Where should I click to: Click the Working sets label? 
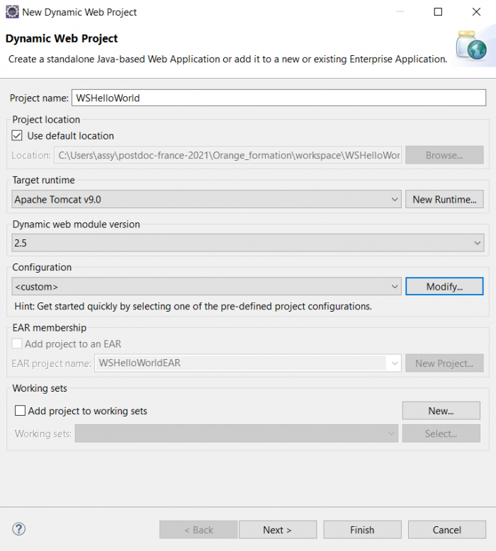pyautogui.click(x=43, y=433)
